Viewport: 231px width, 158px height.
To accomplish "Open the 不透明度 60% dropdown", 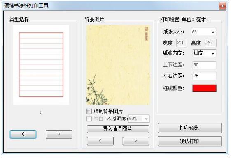I will coord(139,119).
